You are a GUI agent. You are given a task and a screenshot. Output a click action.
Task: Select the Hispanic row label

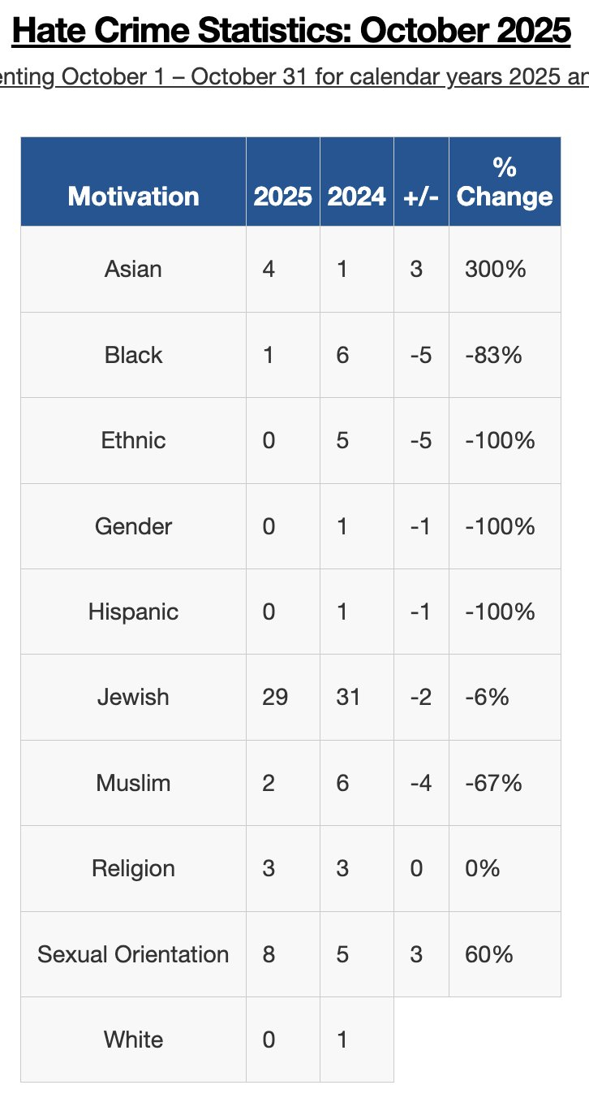click(x=133, y=612)
